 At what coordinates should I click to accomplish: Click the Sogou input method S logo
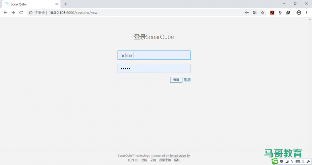pos(275,161)
